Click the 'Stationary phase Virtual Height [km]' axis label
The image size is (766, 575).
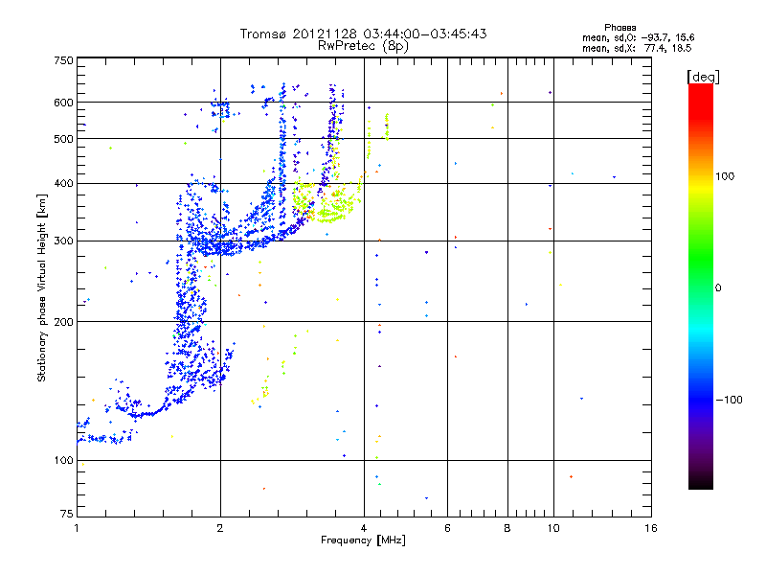(42, 287)
